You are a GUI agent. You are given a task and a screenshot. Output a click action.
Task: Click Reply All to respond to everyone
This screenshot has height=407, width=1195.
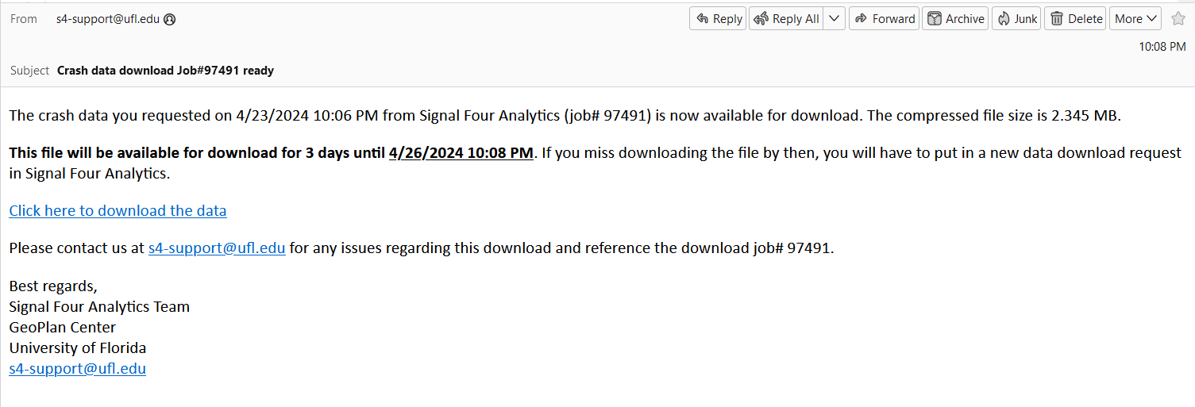[786, 19]
